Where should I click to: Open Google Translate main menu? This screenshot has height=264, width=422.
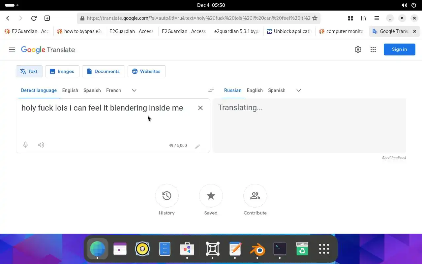12,49
